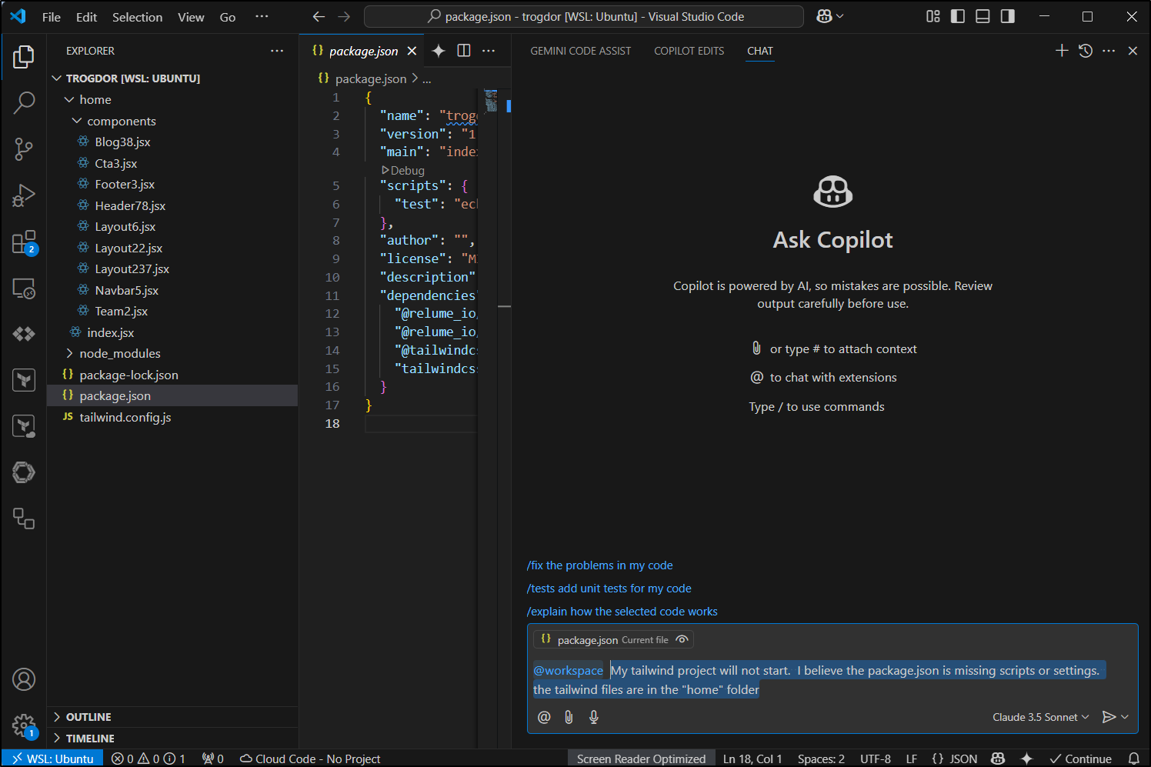
Task: Open Copilot title bar dropdown arrow
Action: tap(839, 16)
